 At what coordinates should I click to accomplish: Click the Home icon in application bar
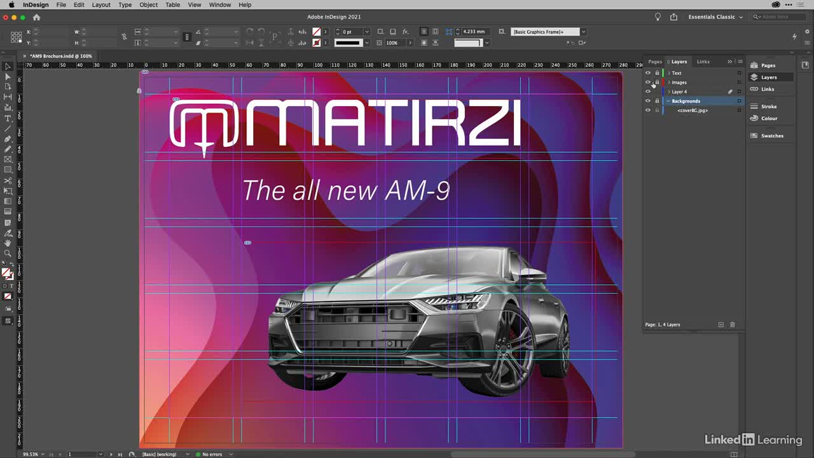[36, 17]
